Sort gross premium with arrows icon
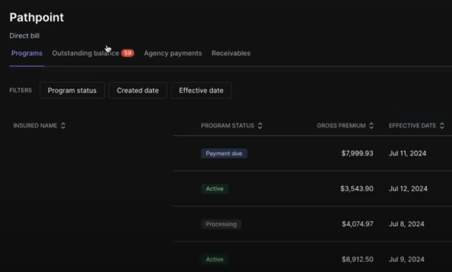 click(372, 126)
